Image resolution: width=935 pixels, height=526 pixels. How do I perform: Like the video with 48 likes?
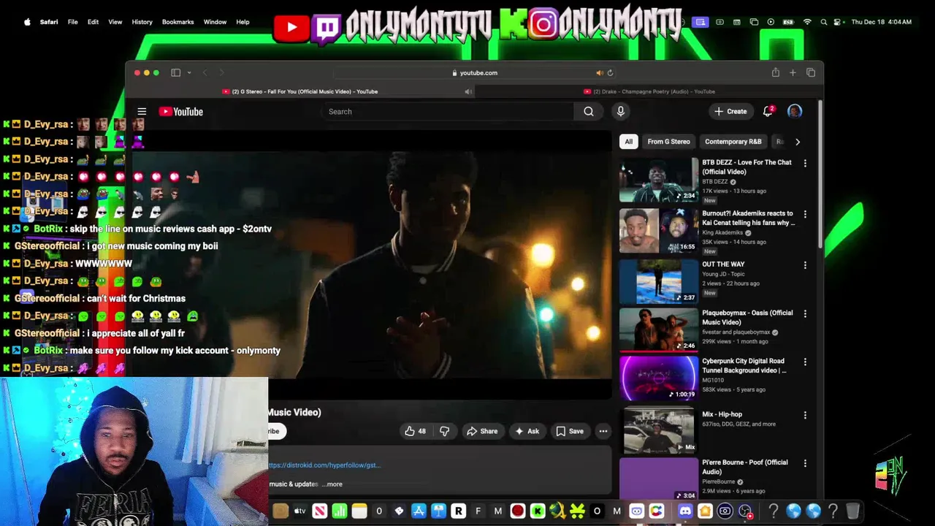[x=415, y=431]
